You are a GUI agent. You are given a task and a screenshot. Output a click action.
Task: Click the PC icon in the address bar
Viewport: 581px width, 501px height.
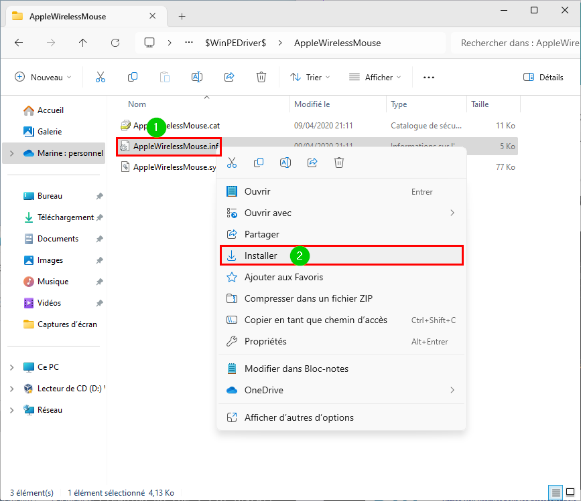[x=149, y=43]
